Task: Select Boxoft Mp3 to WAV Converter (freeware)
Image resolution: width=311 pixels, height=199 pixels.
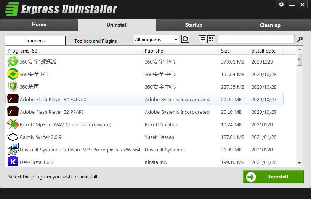Action: pos(144,124)
